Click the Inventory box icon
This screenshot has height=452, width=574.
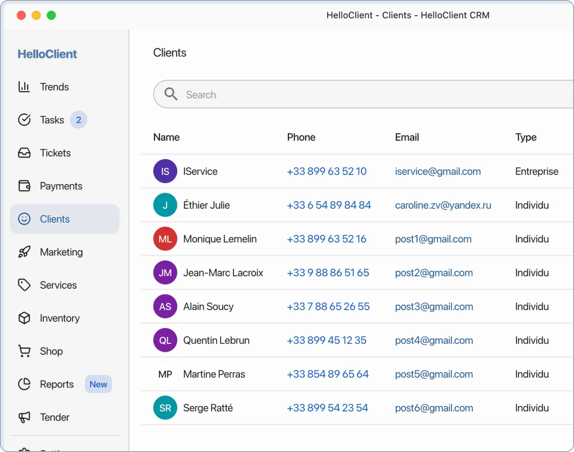click(x=25, y=318)
